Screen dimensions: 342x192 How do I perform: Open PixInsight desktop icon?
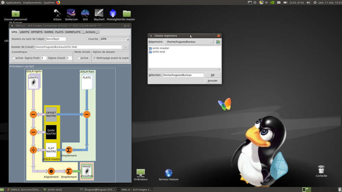click(113, 15)
